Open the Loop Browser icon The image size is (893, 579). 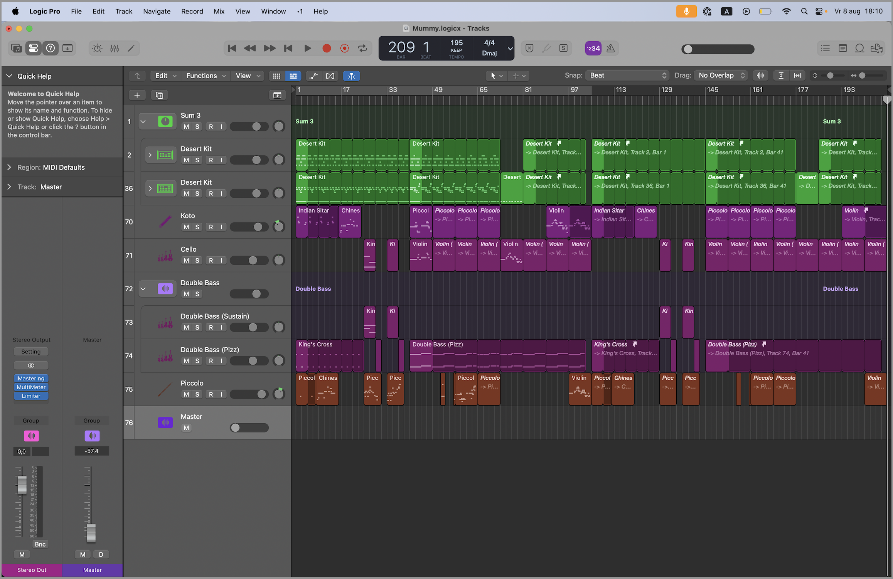859,48
